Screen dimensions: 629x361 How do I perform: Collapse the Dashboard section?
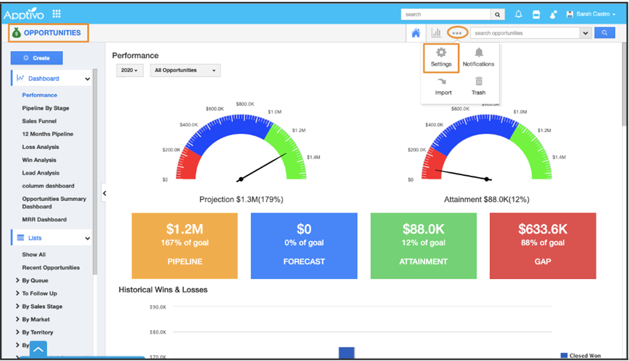(87, 79)
